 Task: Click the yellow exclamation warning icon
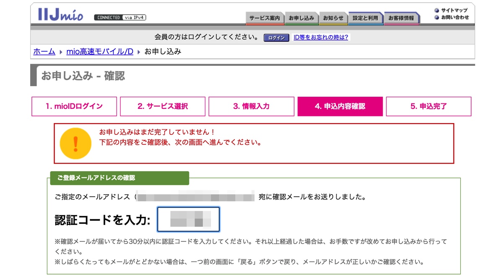coord(75,144)
